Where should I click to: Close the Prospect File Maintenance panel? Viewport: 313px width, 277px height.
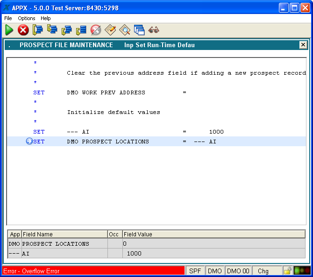pos(303,45)
